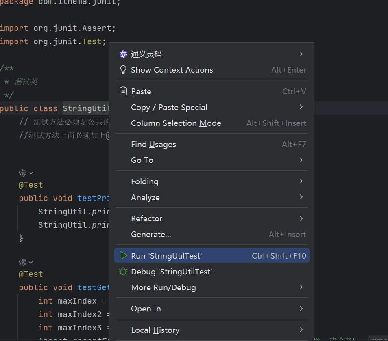Expand the 通义灵码 submenu arrow
The height and width of the screenshot is (341, 388).
(x=301, y=54)
